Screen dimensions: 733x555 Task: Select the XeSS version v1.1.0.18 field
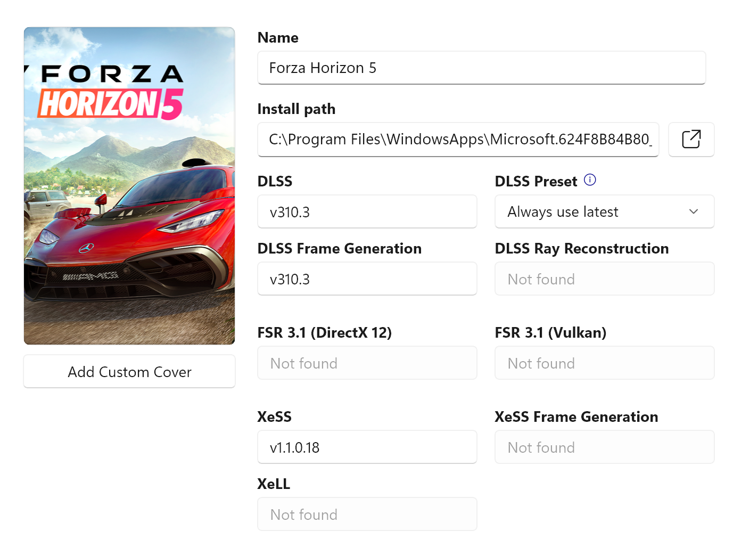click(367, 447)
